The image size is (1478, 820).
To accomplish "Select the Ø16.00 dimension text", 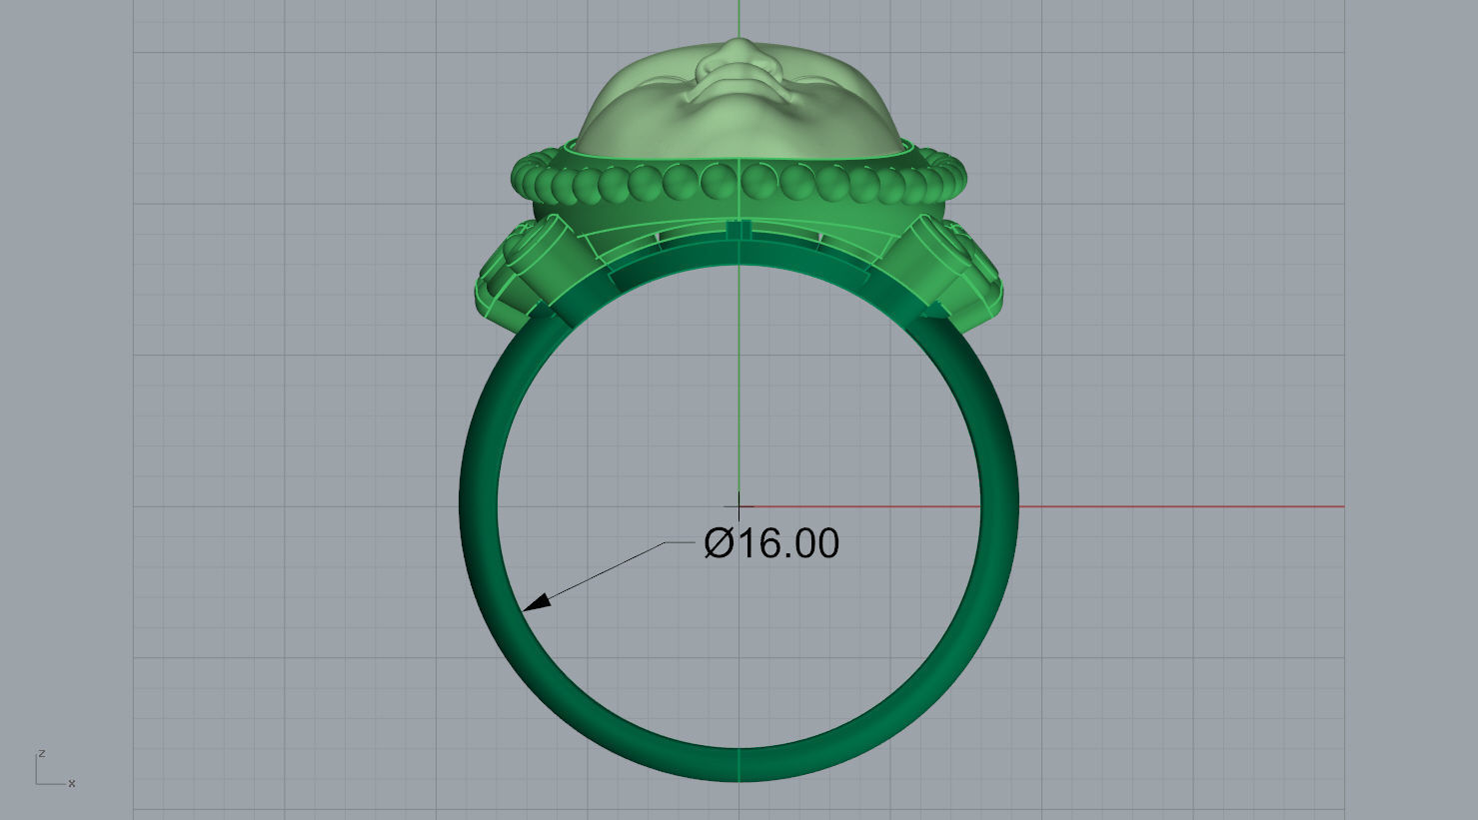I will click(x=771, y=543).
